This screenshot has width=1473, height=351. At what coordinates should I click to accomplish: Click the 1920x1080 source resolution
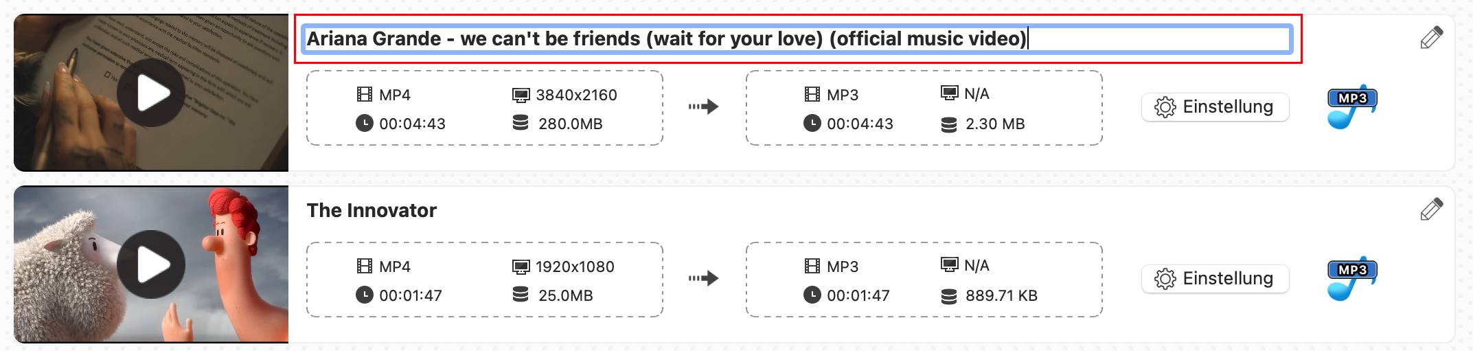[x=575, y=267]
